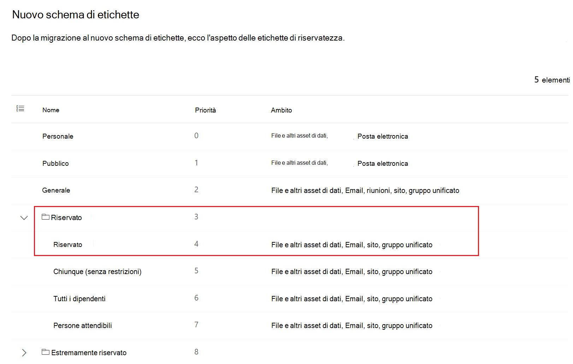Select the Riservato sublabel with priority 4

coord(68,245)
